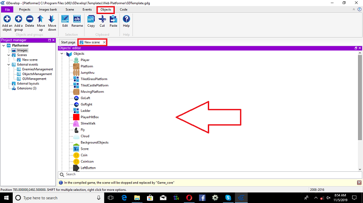Viewport: 363px width, 203px height.
Task: Select the Platform object icon
Action: tap(76, 66)
